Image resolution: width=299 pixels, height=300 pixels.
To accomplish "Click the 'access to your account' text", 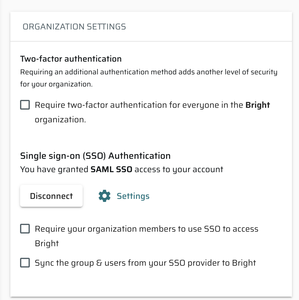I will pyautogui.click(x=179, y=169).
